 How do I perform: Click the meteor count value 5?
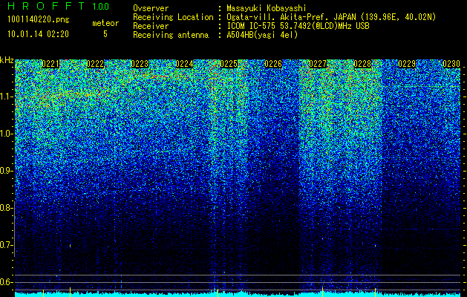tap(105, 34)
